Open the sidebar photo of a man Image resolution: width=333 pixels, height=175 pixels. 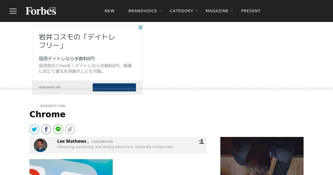coord(262,156)
